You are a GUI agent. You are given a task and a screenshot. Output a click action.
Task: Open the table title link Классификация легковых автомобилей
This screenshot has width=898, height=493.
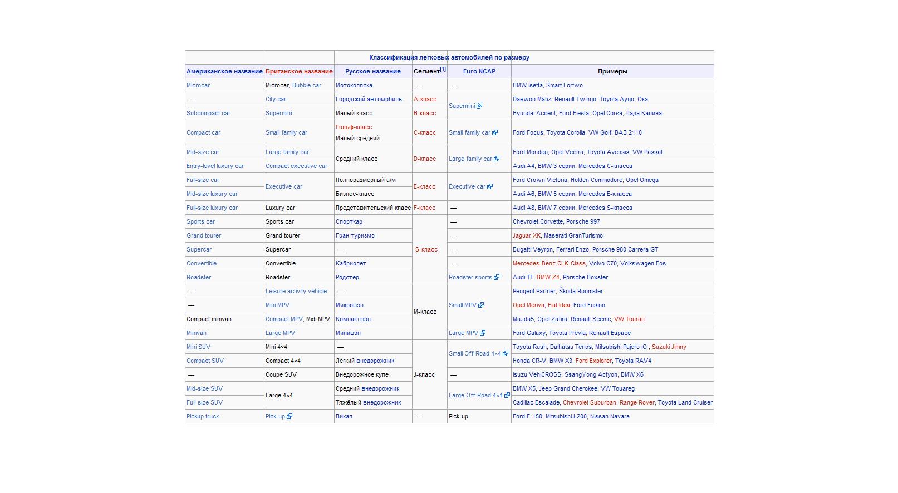pos(449,57)
